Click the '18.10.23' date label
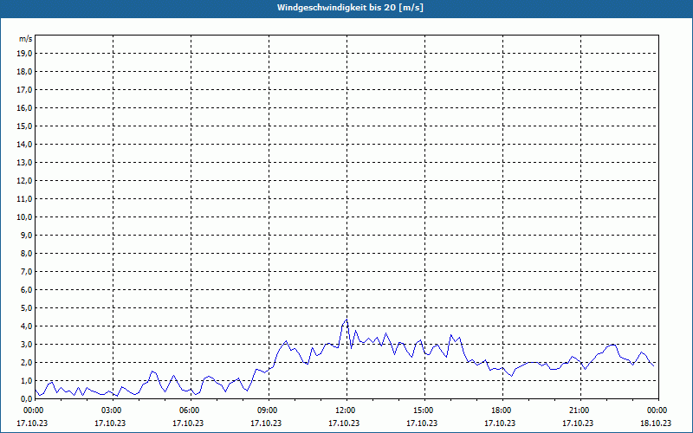 [x=656, y=423]
